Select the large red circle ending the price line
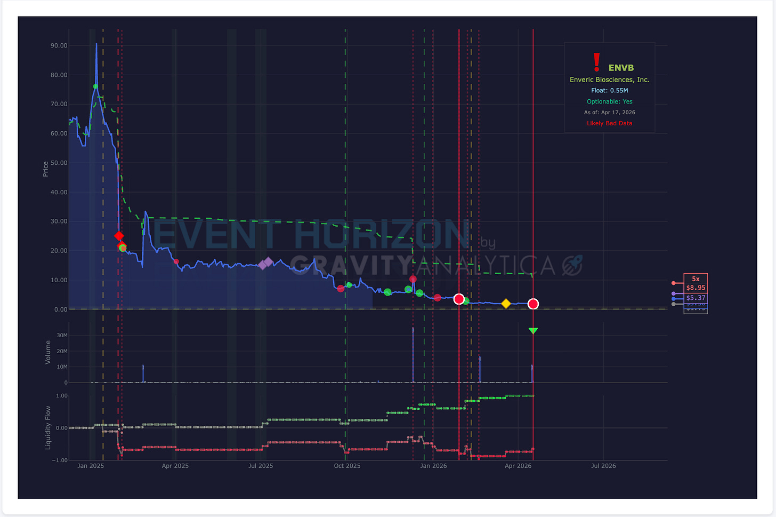This screenshot has height=517, width=776. [x=533, y=304]
